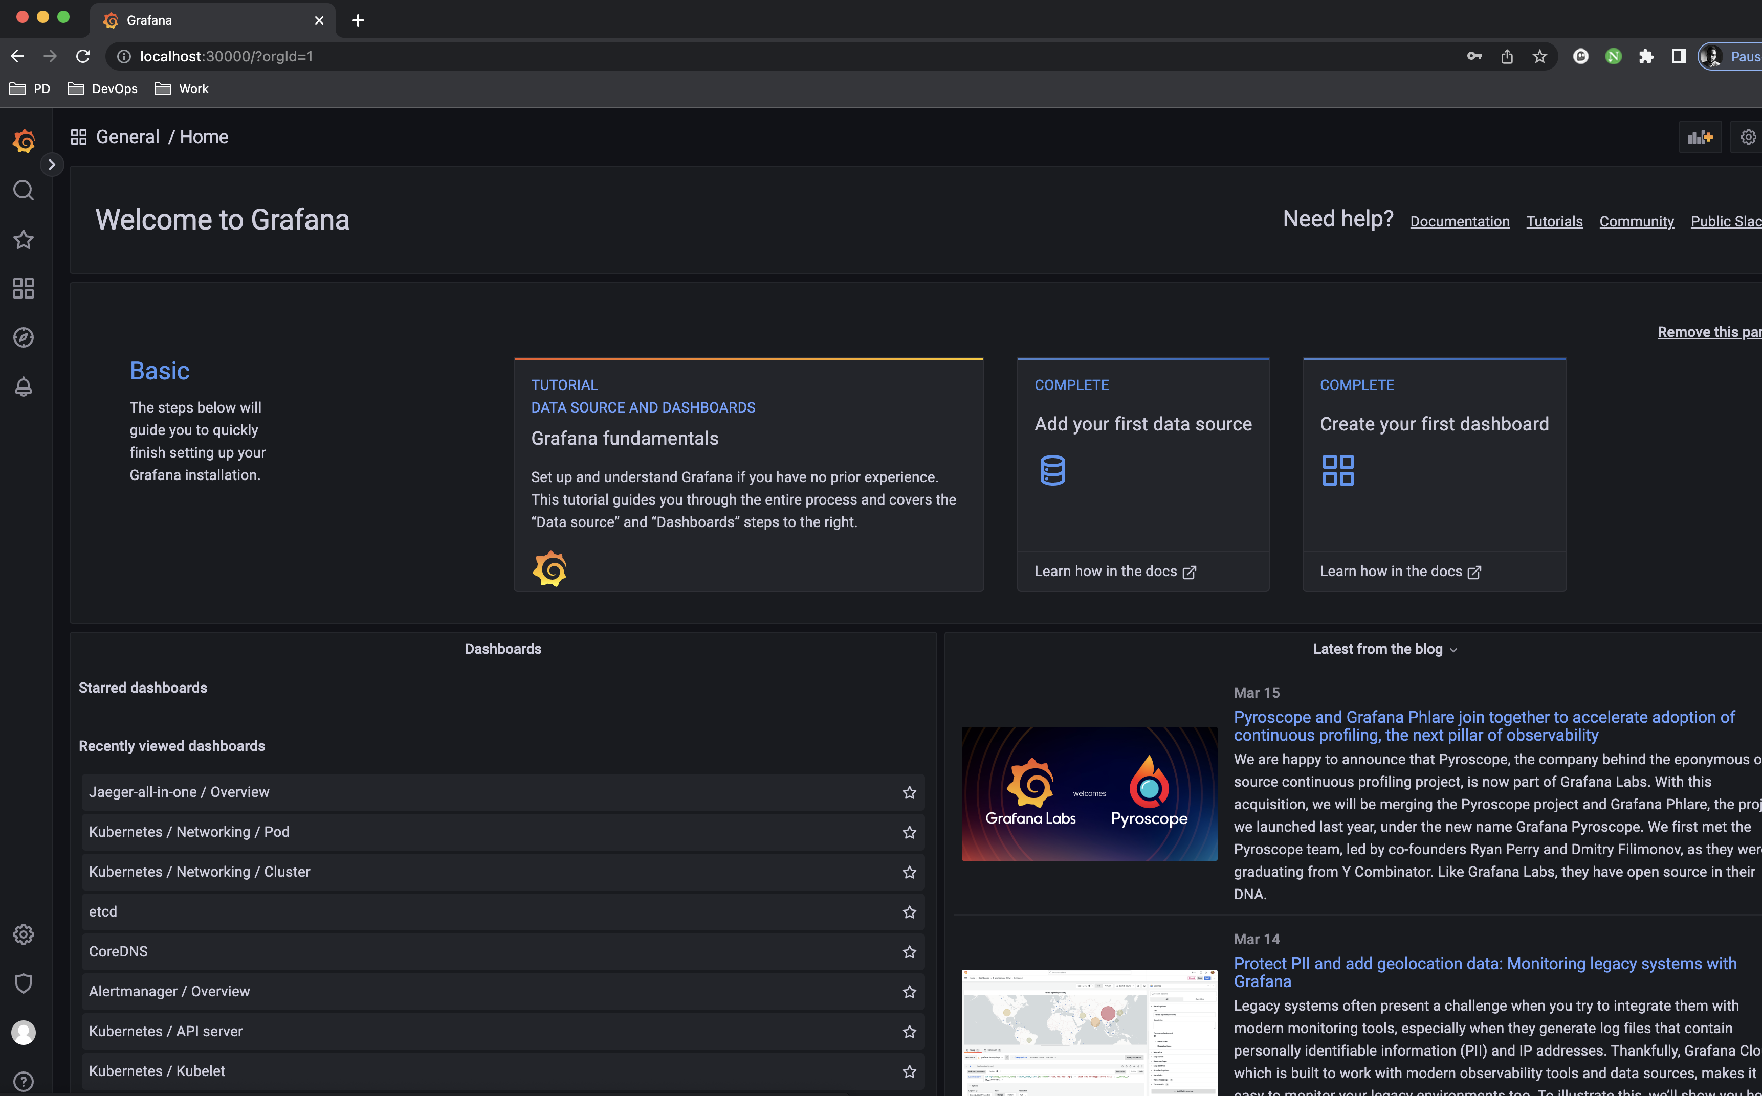Open Kubernetes / API server dashboard

(x=165, y=1032)
